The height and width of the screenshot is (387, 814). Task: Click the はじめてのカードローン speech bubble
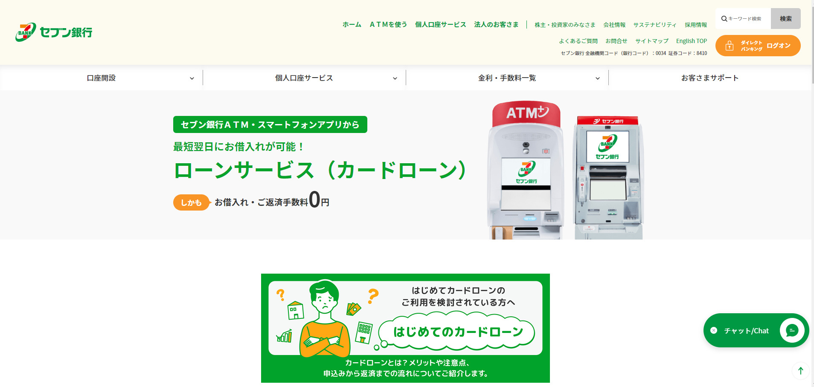pos(458,330)
